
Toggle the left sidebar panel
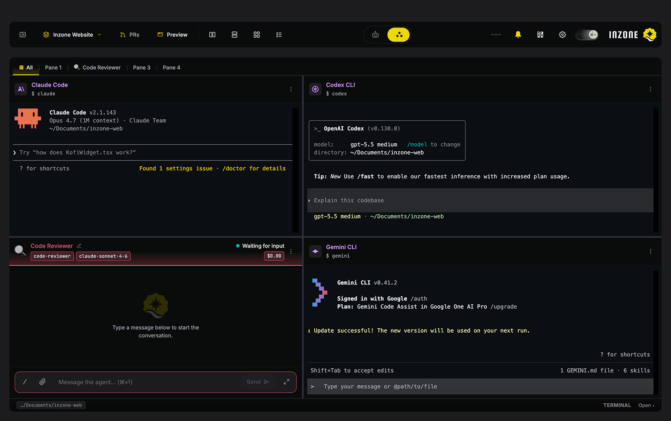click(x=23, y=35)
